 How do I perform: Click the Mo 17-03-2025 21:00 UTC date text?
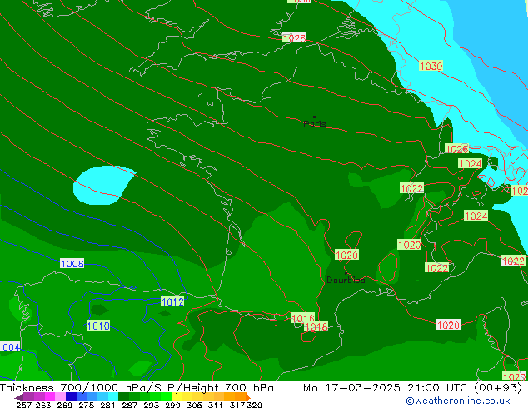(412, 388)
